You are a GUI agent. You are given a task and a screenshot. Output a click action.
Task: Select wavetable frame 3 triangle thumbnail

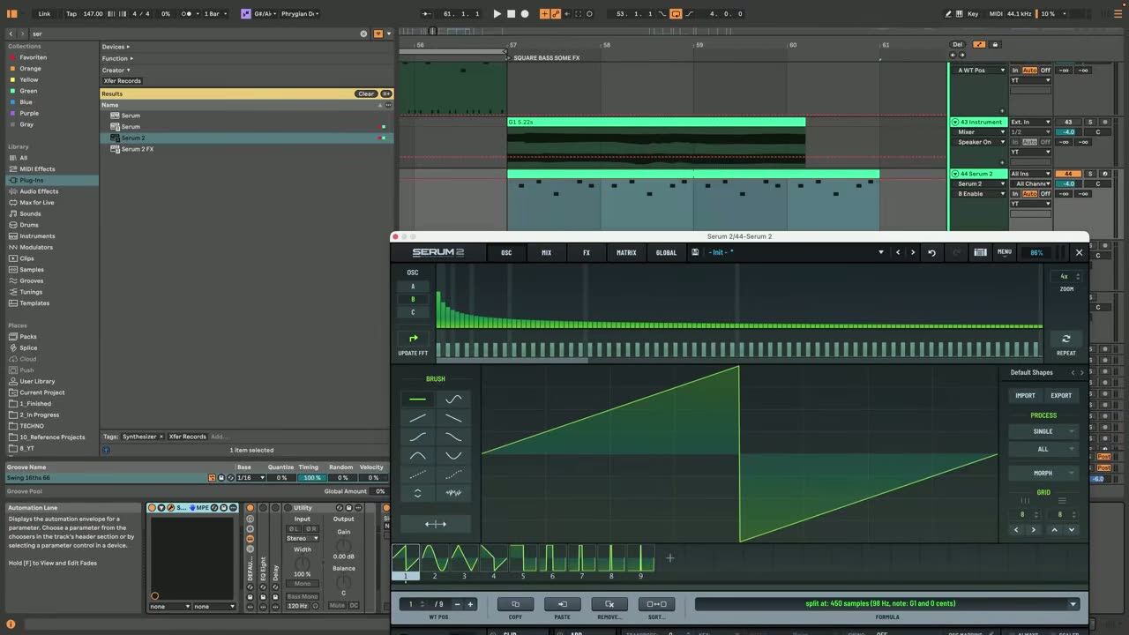coord(464,557)
